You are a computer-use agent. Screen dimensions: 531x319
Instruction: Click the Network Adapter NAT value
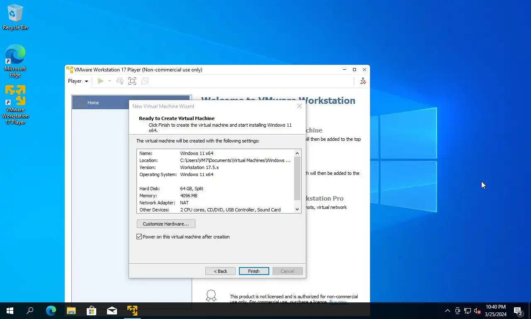tap(184, 203)
